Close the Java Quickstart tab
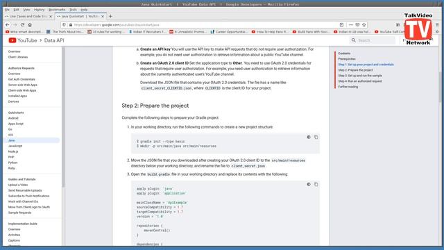 click(x=103, y=17)
